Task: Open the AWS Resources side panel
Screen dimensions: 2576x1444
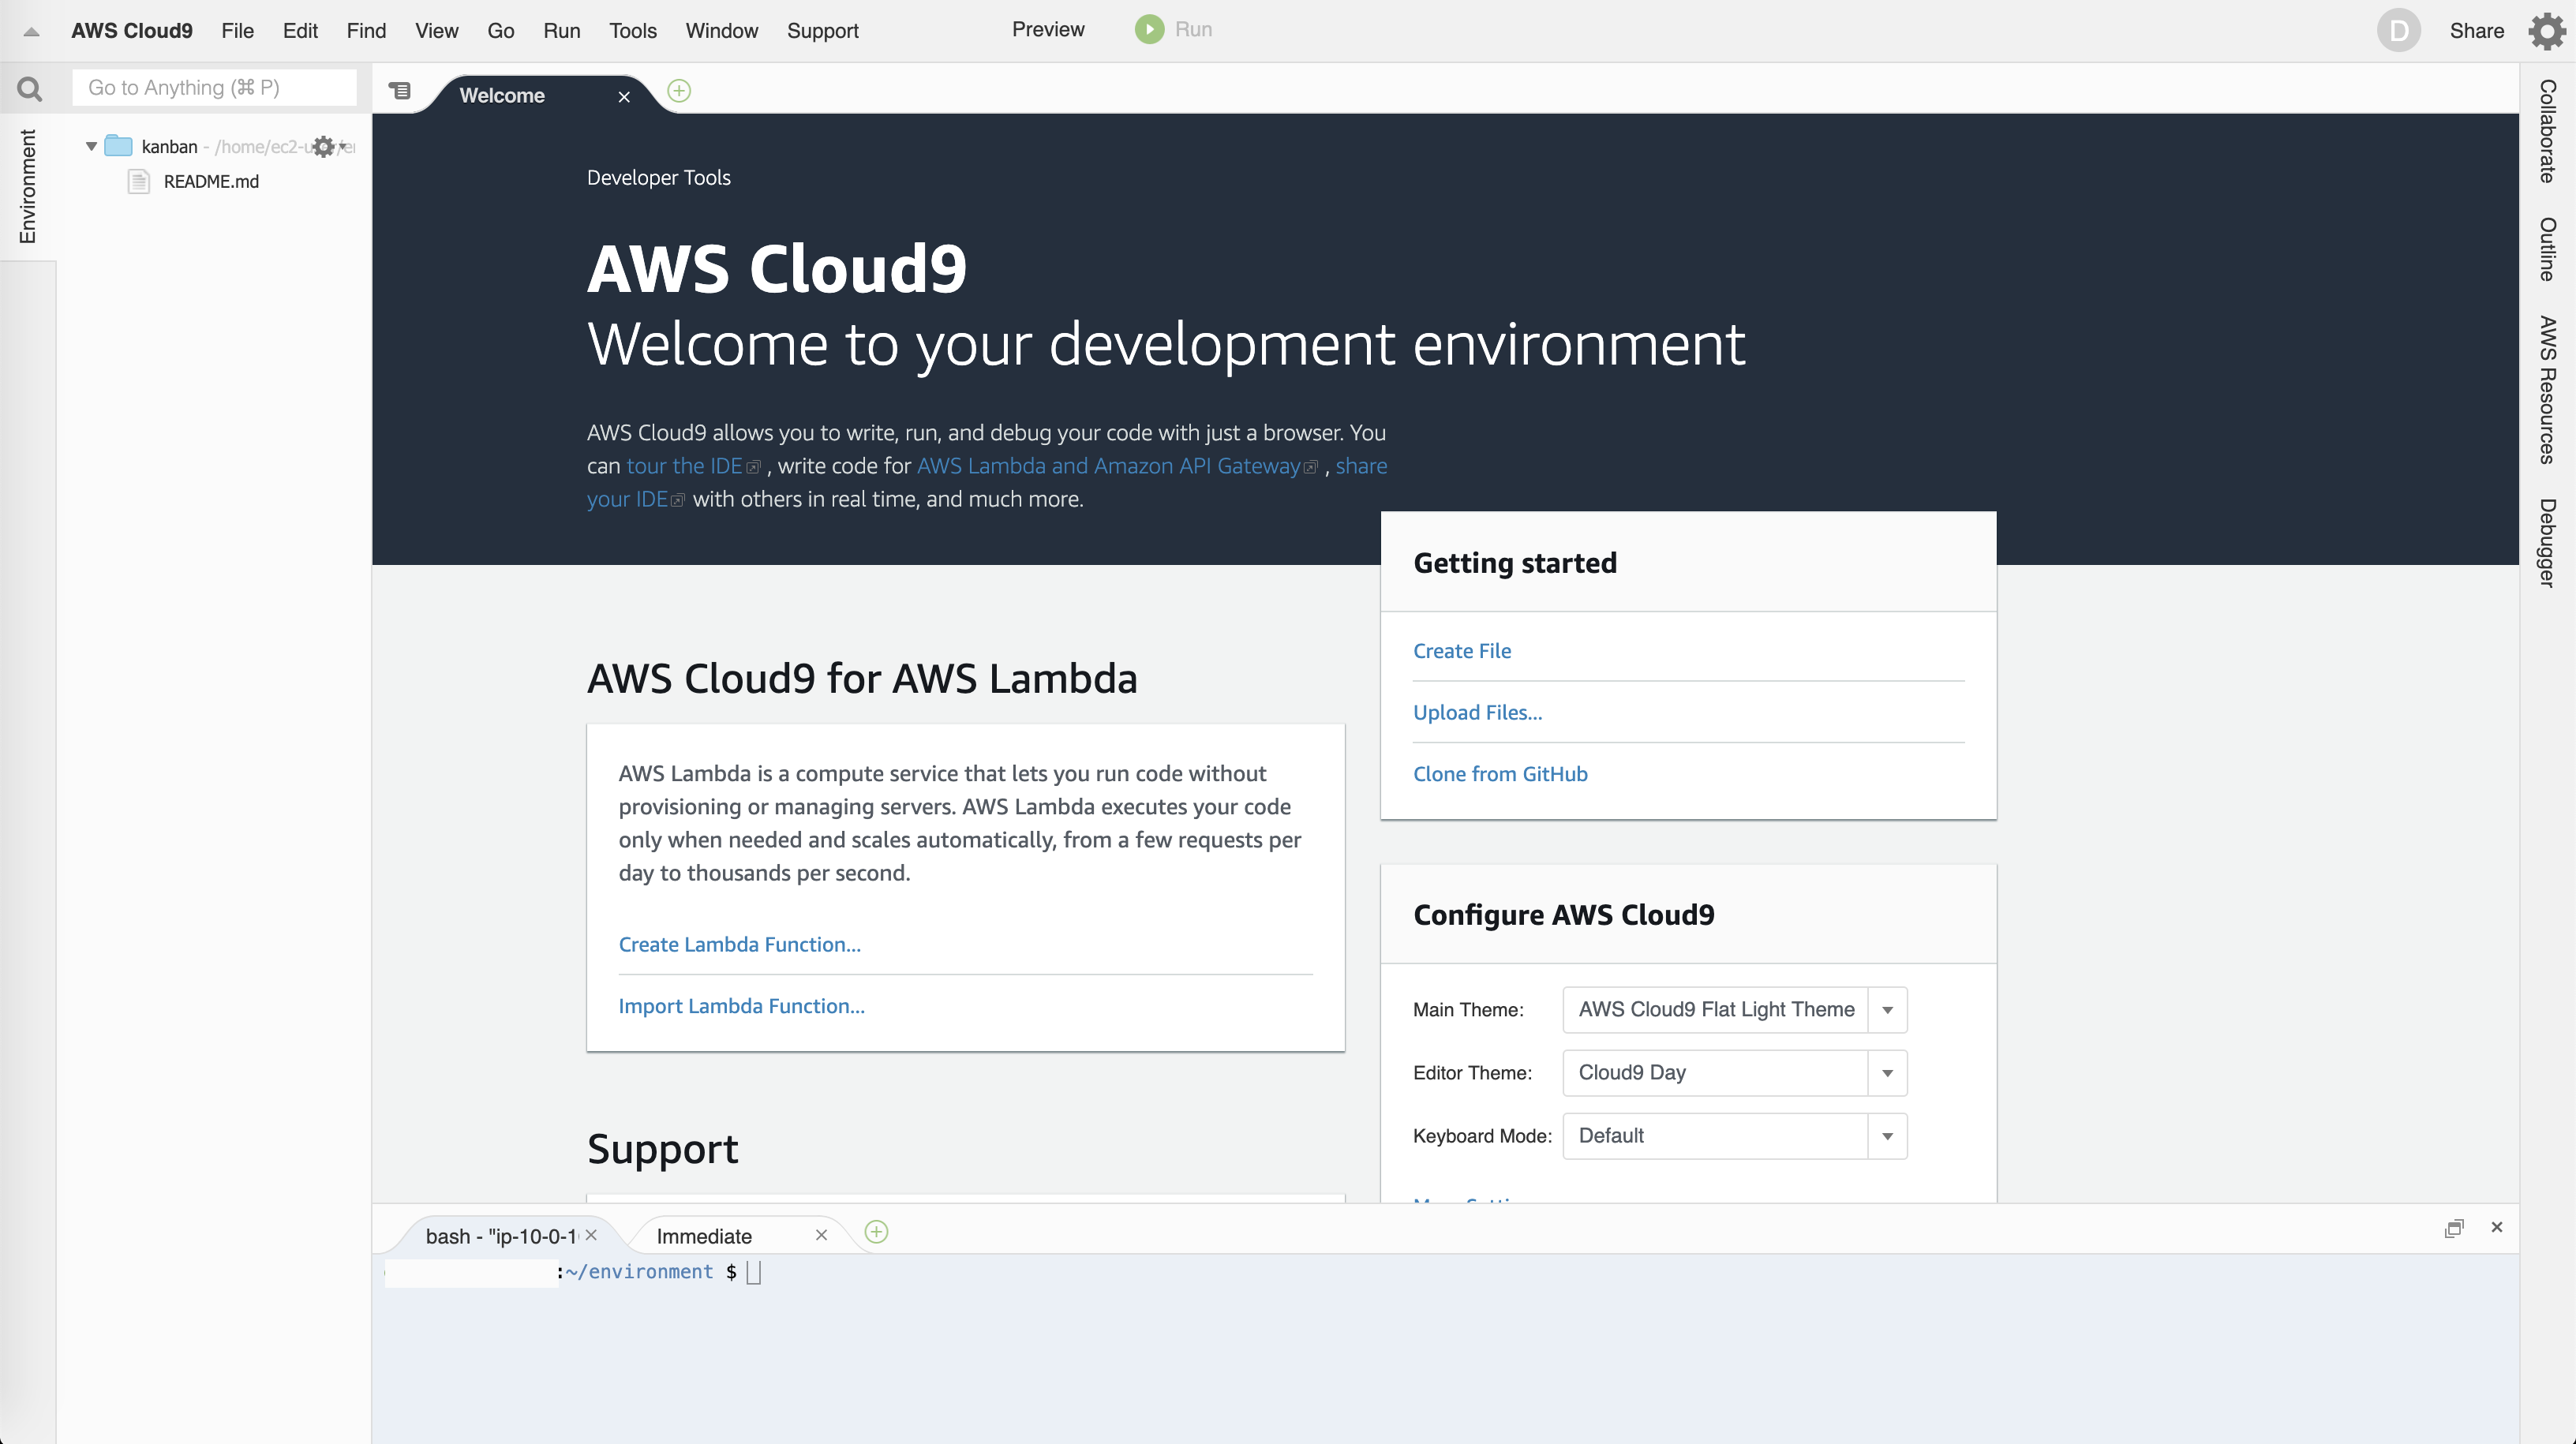Action: (2547, 390)
